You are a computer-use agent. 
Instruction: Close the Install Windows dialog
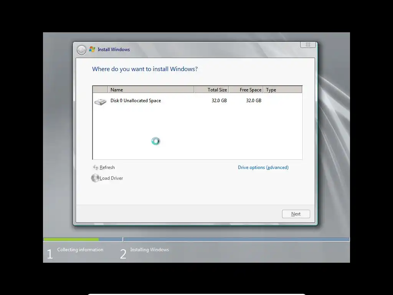tap(308, 45)
